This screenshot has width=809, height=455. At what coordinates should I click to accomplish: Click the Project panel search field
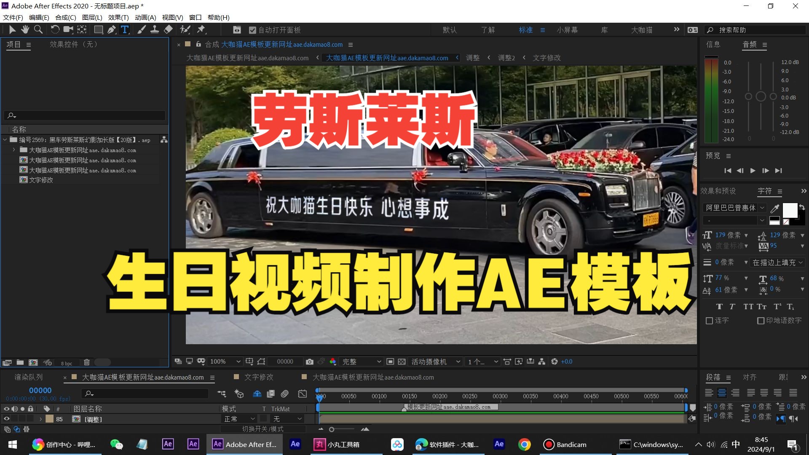click(x=85, y=115)
